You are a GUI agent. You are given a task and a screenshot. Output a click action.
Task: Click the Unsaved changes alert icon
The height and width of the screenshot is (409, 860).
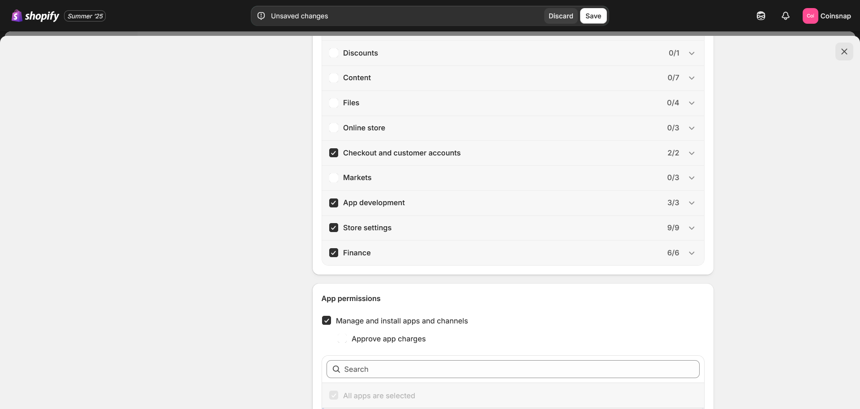click(x=261, y=16)
